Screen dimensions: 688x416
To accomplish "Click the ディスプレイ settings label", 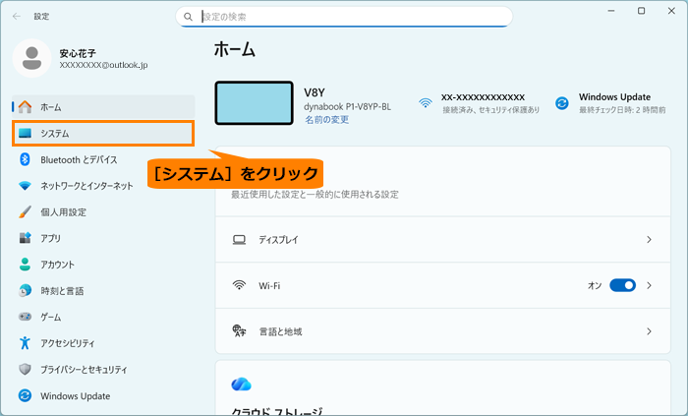I will click(x=278, y=240).
